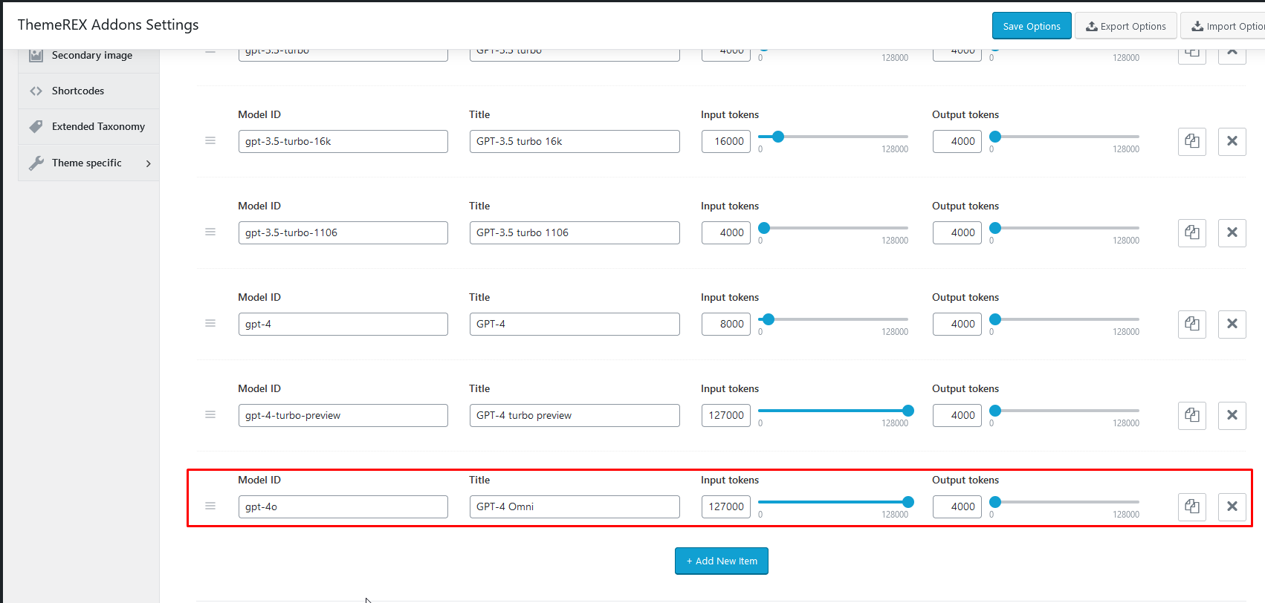Focus the Model ID field containing gpt-3.5-turbo-1106

(343, 232)
